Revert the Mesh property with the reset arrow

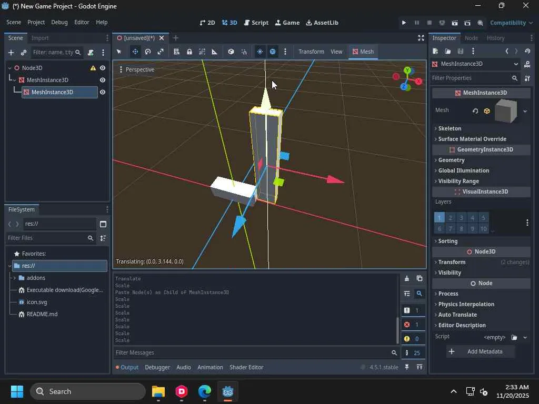click(475, 111)
